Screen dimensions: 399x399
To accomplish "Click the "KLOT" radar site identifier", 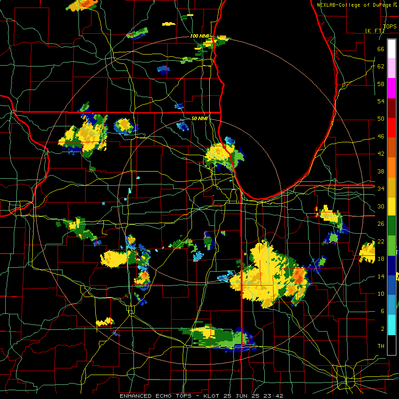I will tap(212, 396).
